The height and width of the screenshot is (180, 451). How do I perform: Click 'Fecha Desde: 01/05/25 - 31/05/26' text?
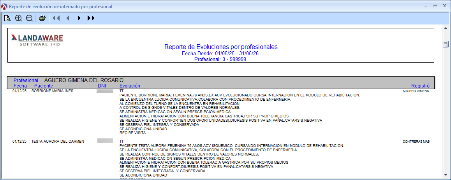(x=221, y=53)
